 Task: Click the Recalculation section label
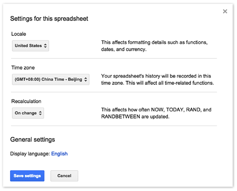point(26,101)
